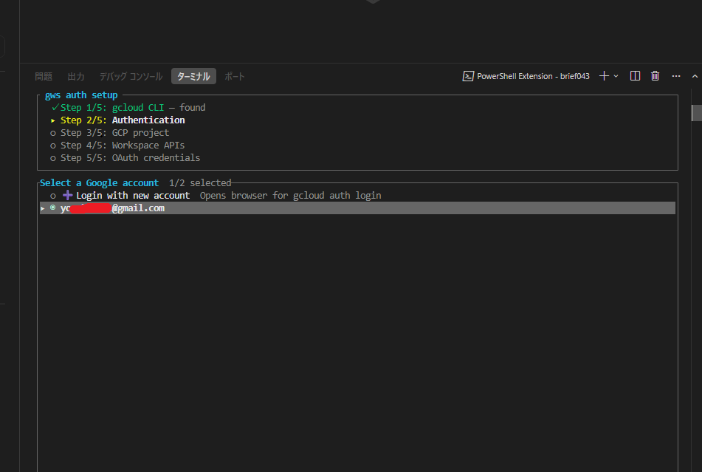The image size is (702, 472).
Task: Switch to the 問題 tab
Action: [44, 76]
